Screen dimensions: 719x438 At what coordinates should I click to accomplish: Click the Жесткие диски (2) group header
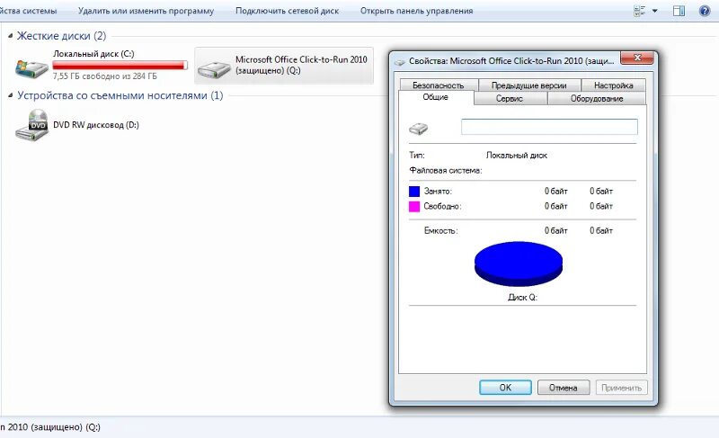(x=61, y=36)
